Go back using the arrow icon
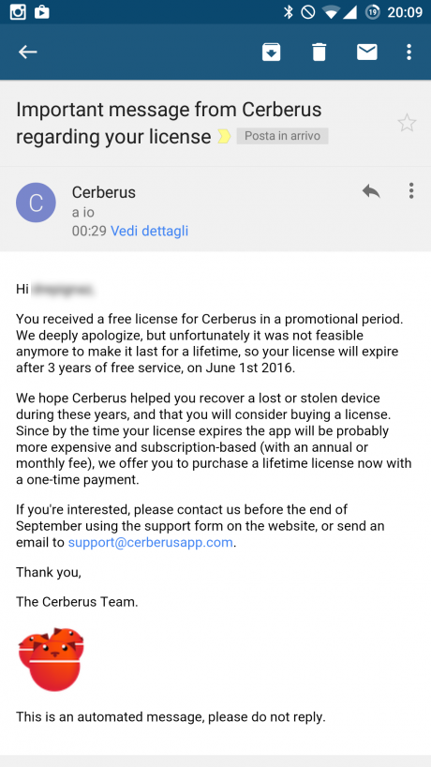 point(28,52)
